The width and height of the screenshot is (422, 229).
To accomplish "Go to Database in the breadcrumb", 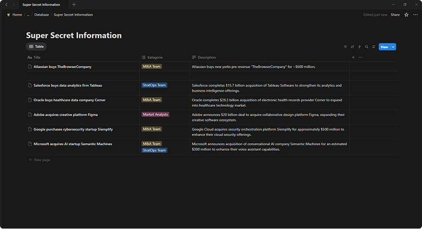I will point(41,14).
